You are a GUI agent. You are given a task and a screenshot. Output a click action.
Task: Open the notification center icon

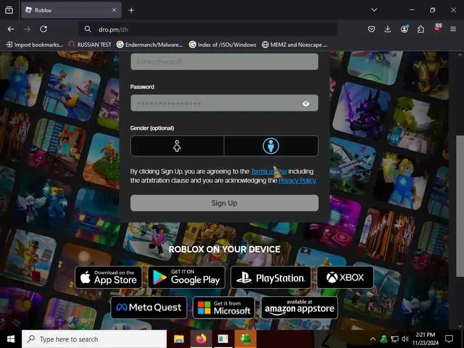coord(449,339)
